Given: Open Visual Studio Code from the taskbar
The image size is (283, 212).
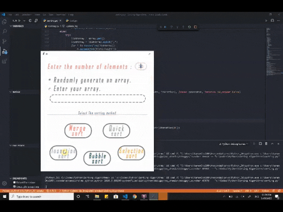Looking at the screenshot, I should click(125, 196).
